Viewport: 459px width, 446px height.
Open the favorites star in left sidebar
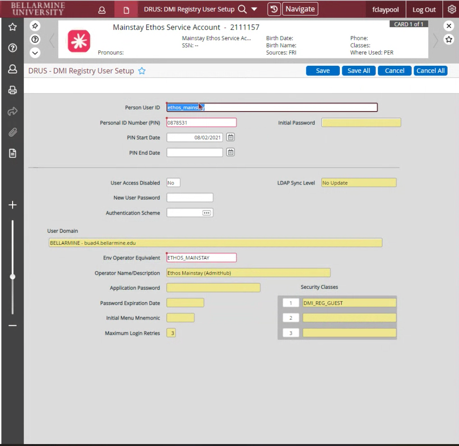(12, 27)
